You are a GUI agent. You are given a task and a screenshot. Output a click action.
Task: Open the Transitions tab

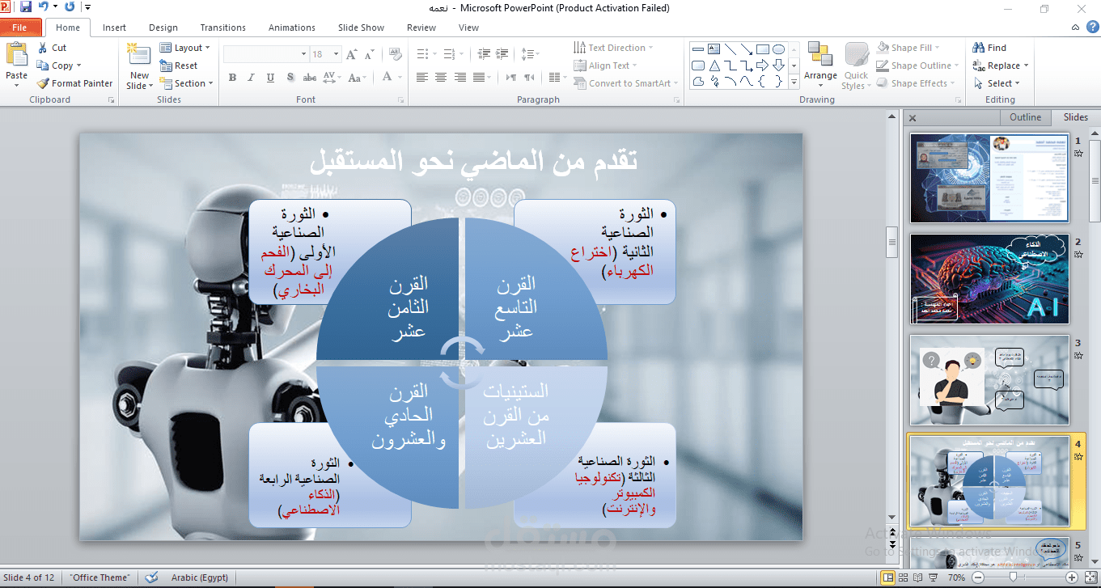222,27
